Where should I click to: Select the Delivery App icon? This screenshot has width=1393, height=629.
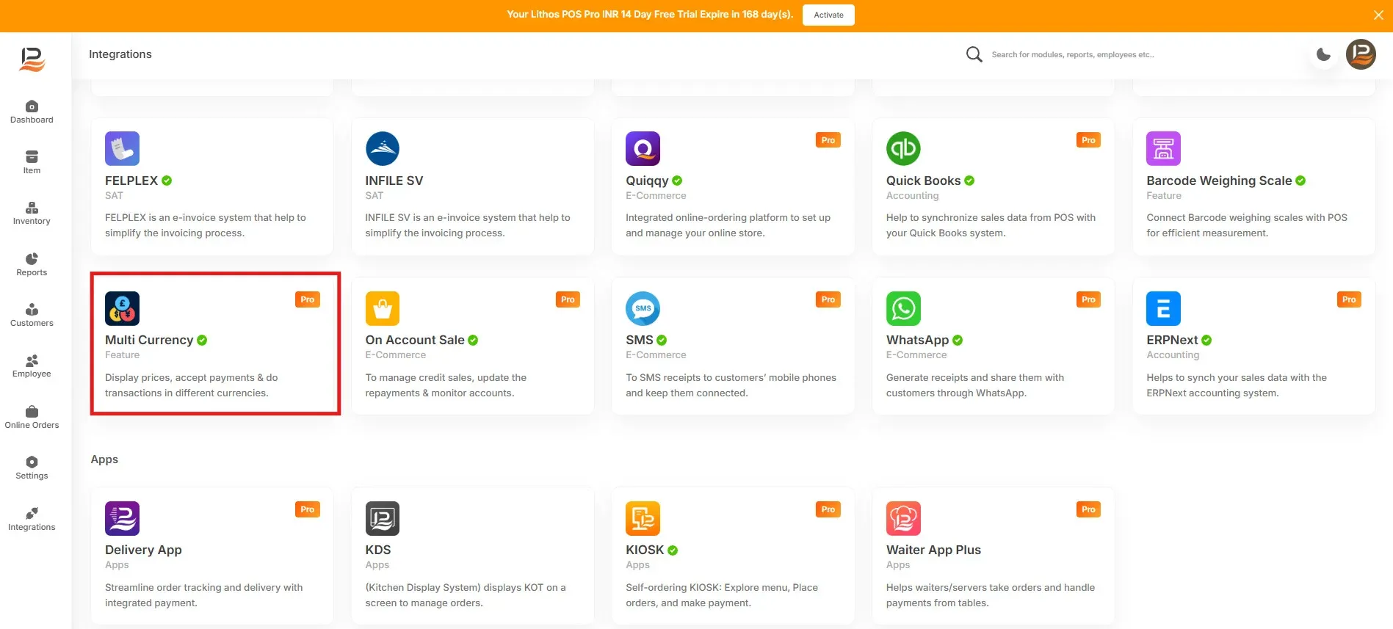(x=122, y=518)
